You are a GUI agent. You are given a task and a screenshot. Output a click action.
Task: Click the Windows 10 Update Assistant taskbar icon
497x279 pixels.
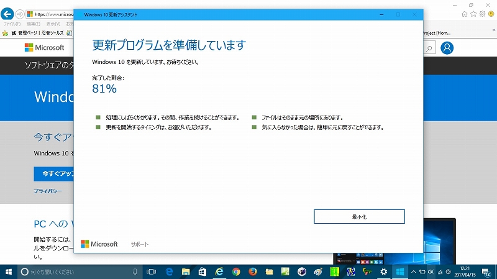point(400,272)
